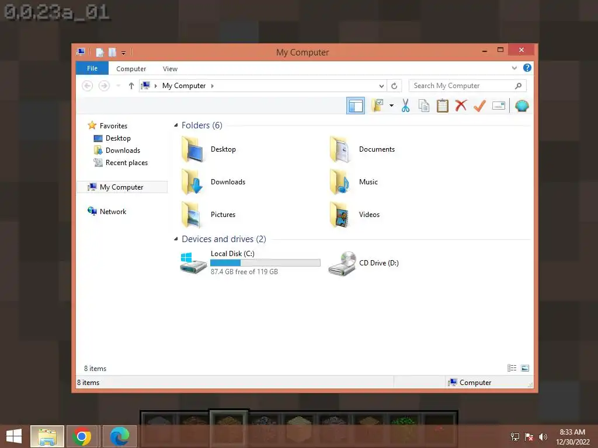Expand the chevron after My Computer breadcrumb

pyautogui.click(x=213, y=86)
